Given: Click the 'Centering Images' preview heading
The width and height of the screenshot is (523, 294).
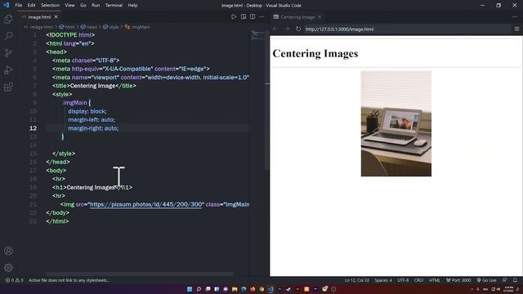Looking at the screenshot, I should click(315, 53).
